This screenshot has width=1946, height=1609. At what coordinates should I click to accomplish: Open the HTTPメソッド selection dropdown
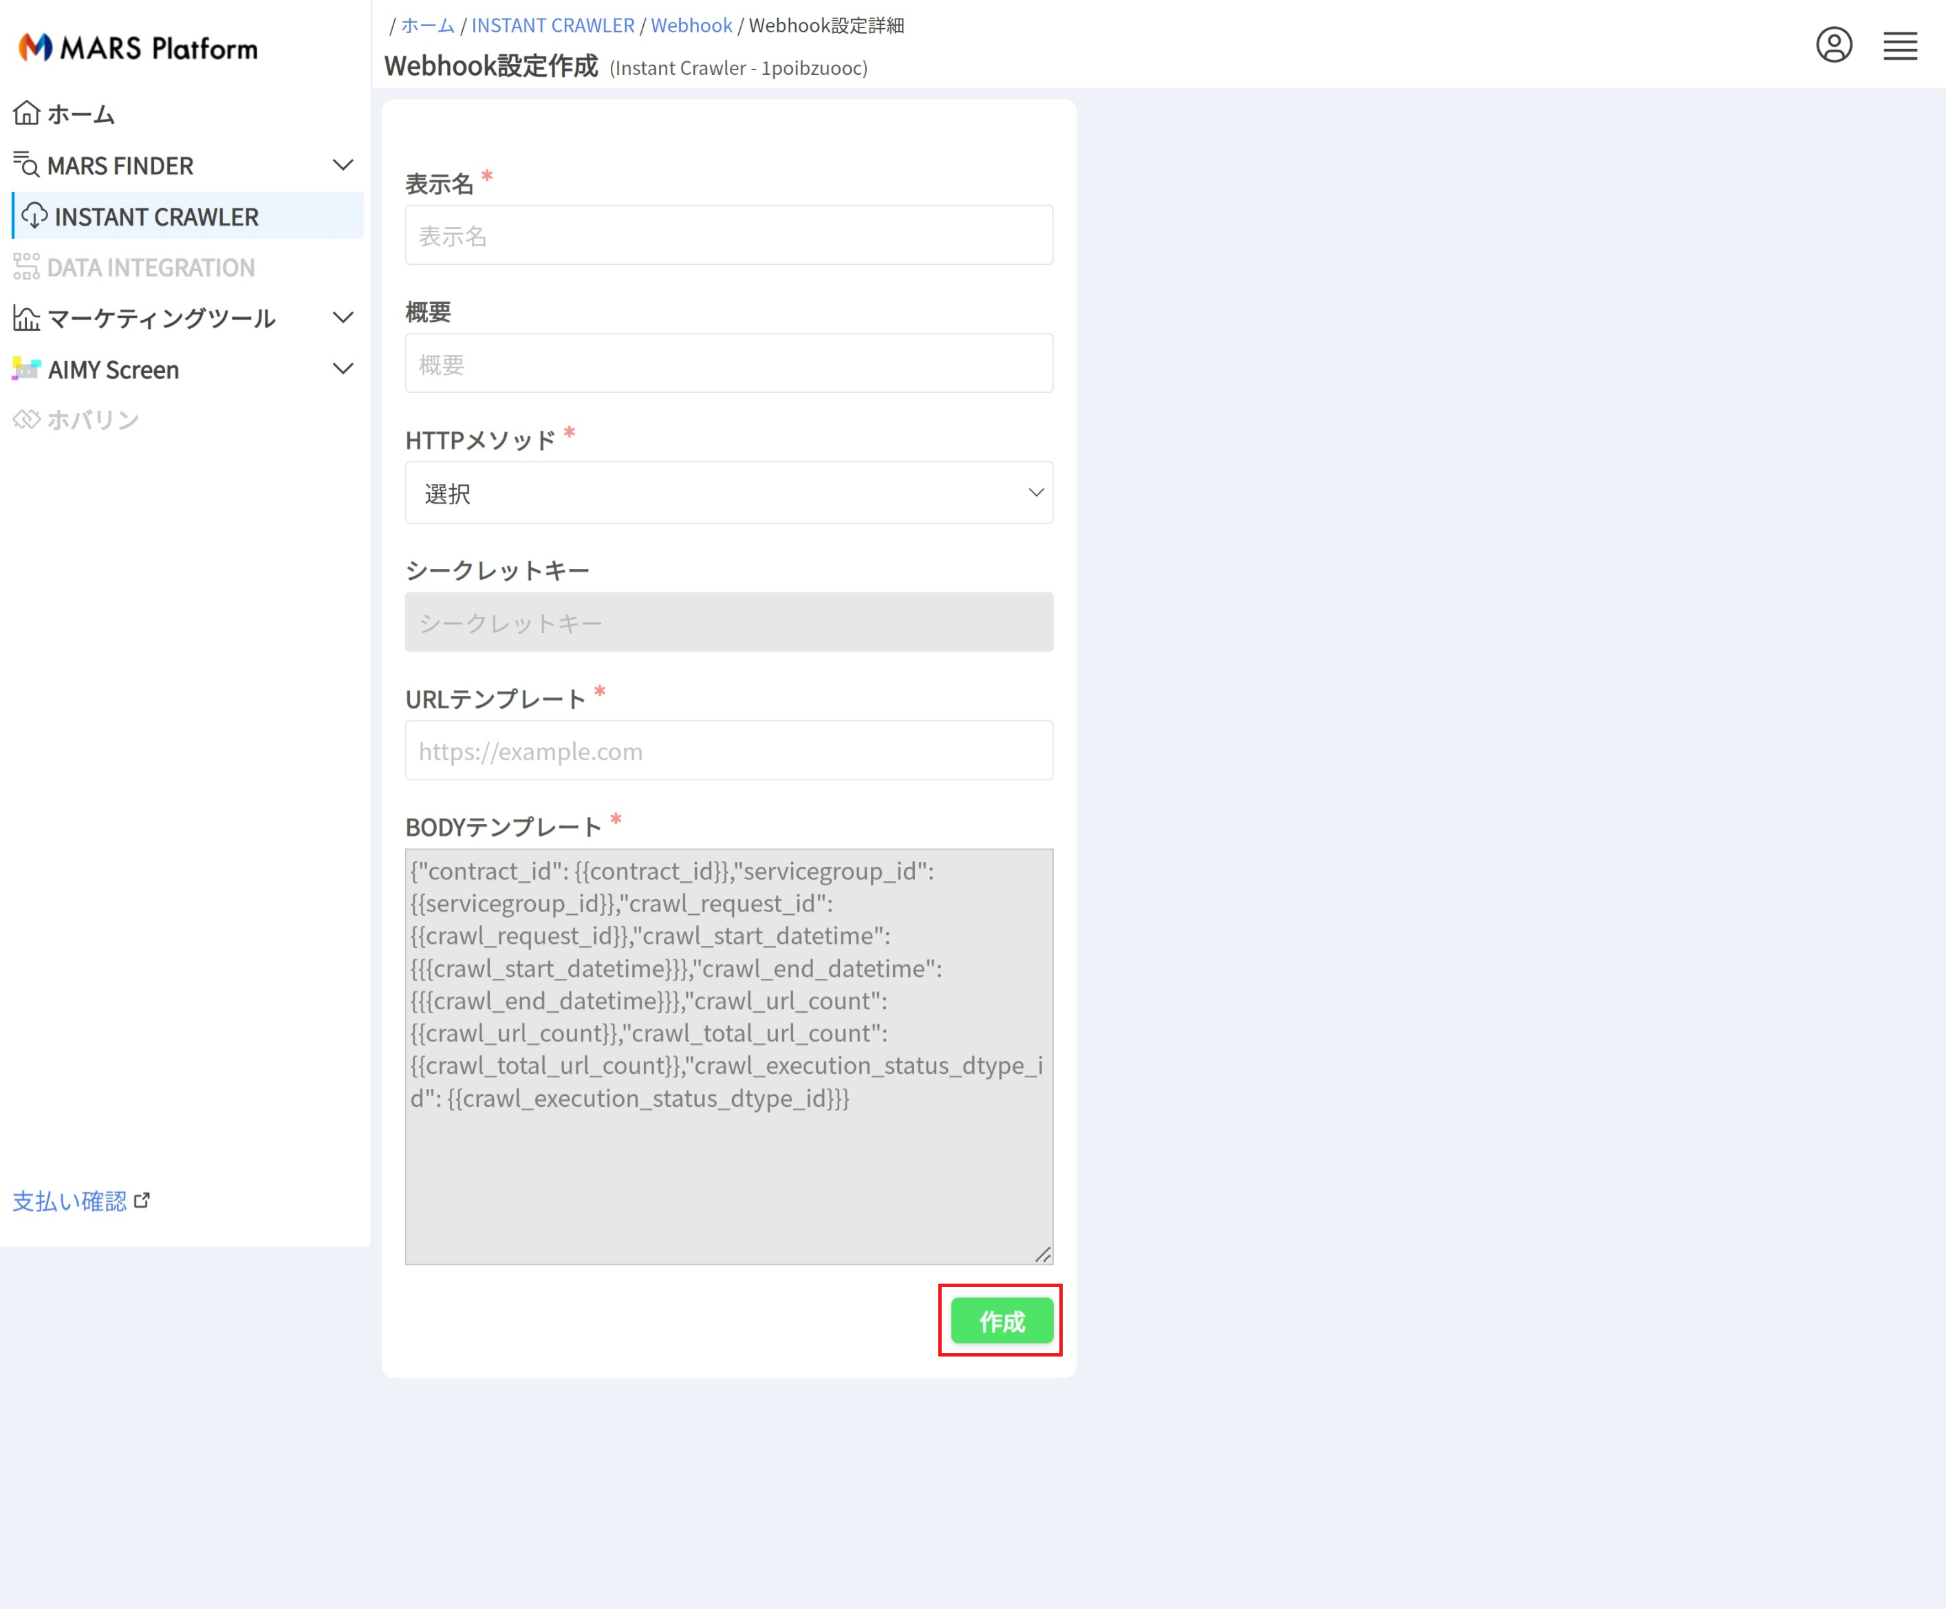(x=728, y=493)
